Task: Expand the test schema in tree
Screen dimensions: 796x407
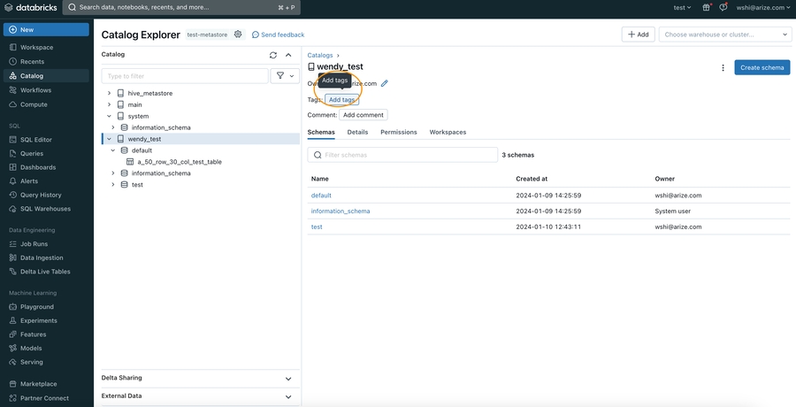Action: [x=113, y=184]
